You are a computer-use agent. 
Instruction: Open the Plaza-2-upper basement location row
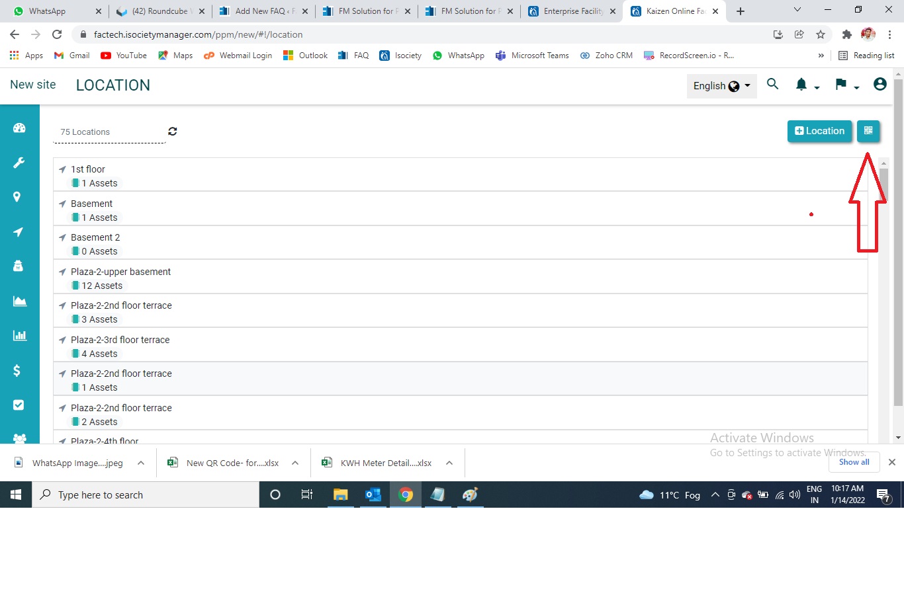click(x=120, y=272)
